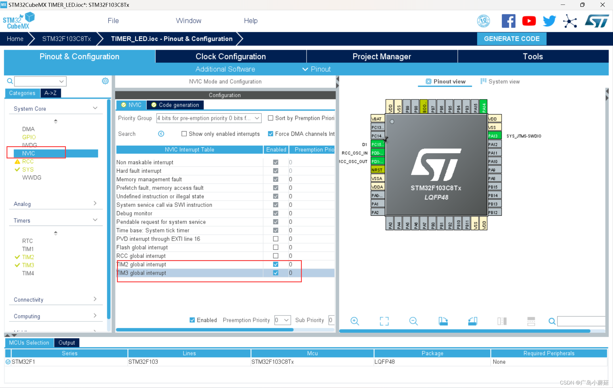This screenshot has height=388, width=613.
Task: Toggle Sort by Premption Priority checkbox
Action: (x=271, y=118)
